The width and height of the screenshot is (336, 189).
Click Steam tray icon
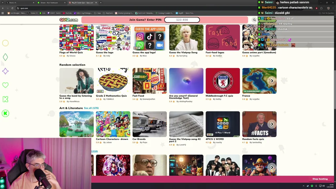[308, 186]
